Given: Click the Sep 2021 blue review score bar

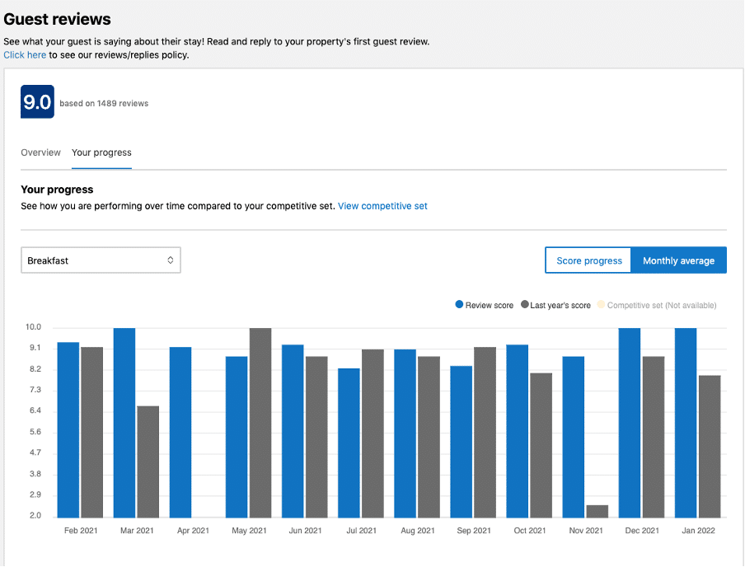Looking at the screenshot, I should pos(462,442).
